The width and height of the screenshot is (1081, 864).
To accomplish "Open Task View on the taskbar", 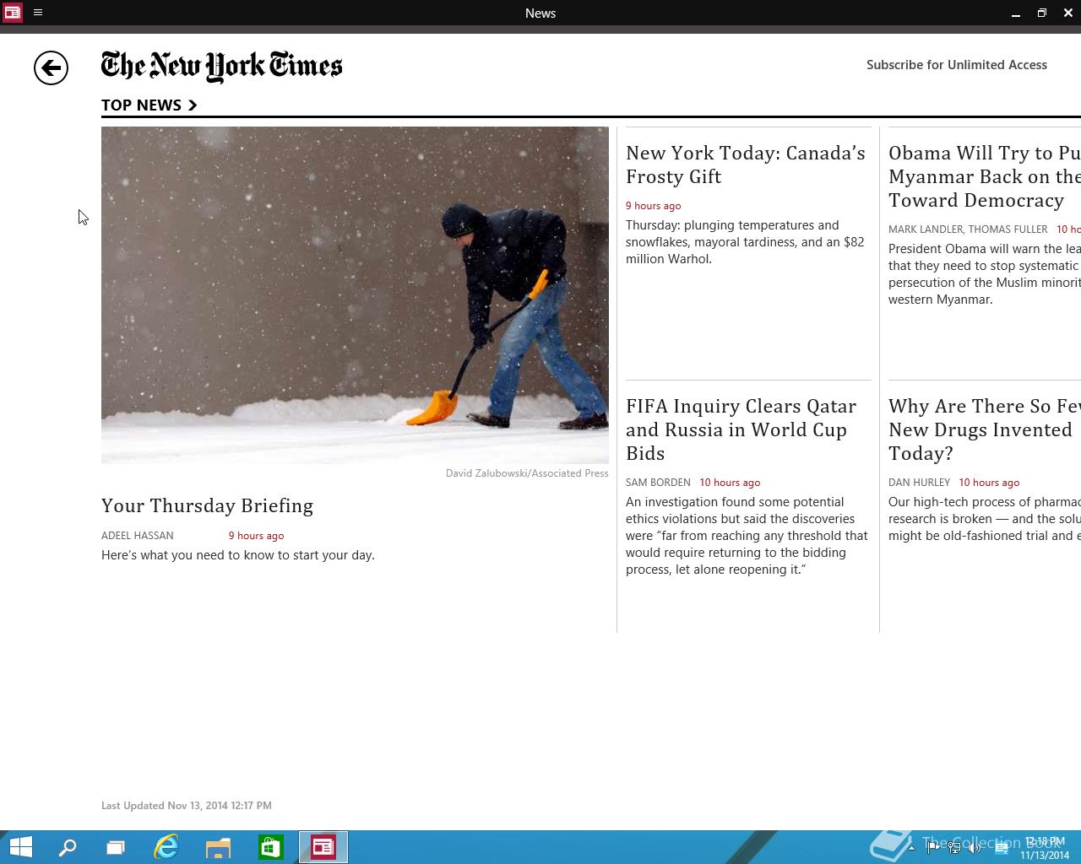I will (116, 847).
